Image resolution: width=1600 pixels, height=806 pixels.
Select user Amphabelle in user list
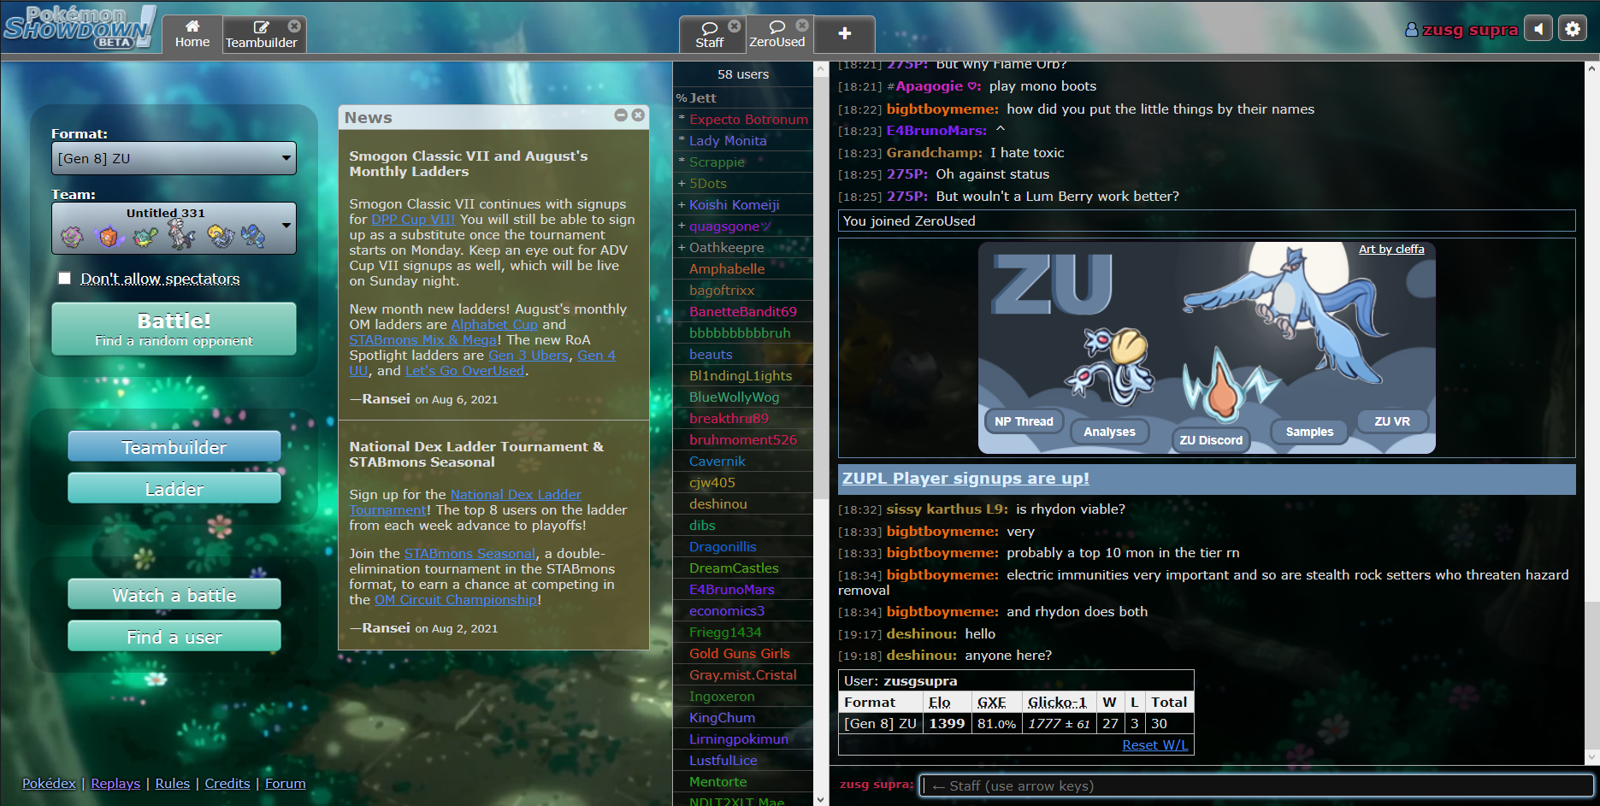point(742,268)
